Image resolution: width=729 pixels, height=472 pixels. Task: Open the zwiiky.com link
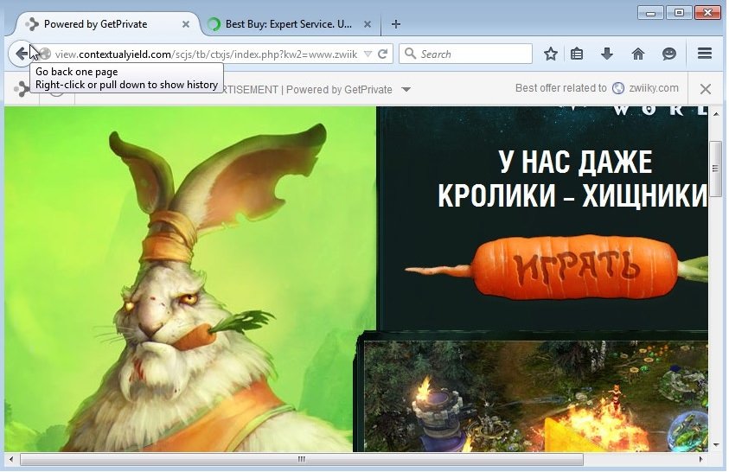coord(653,88)
